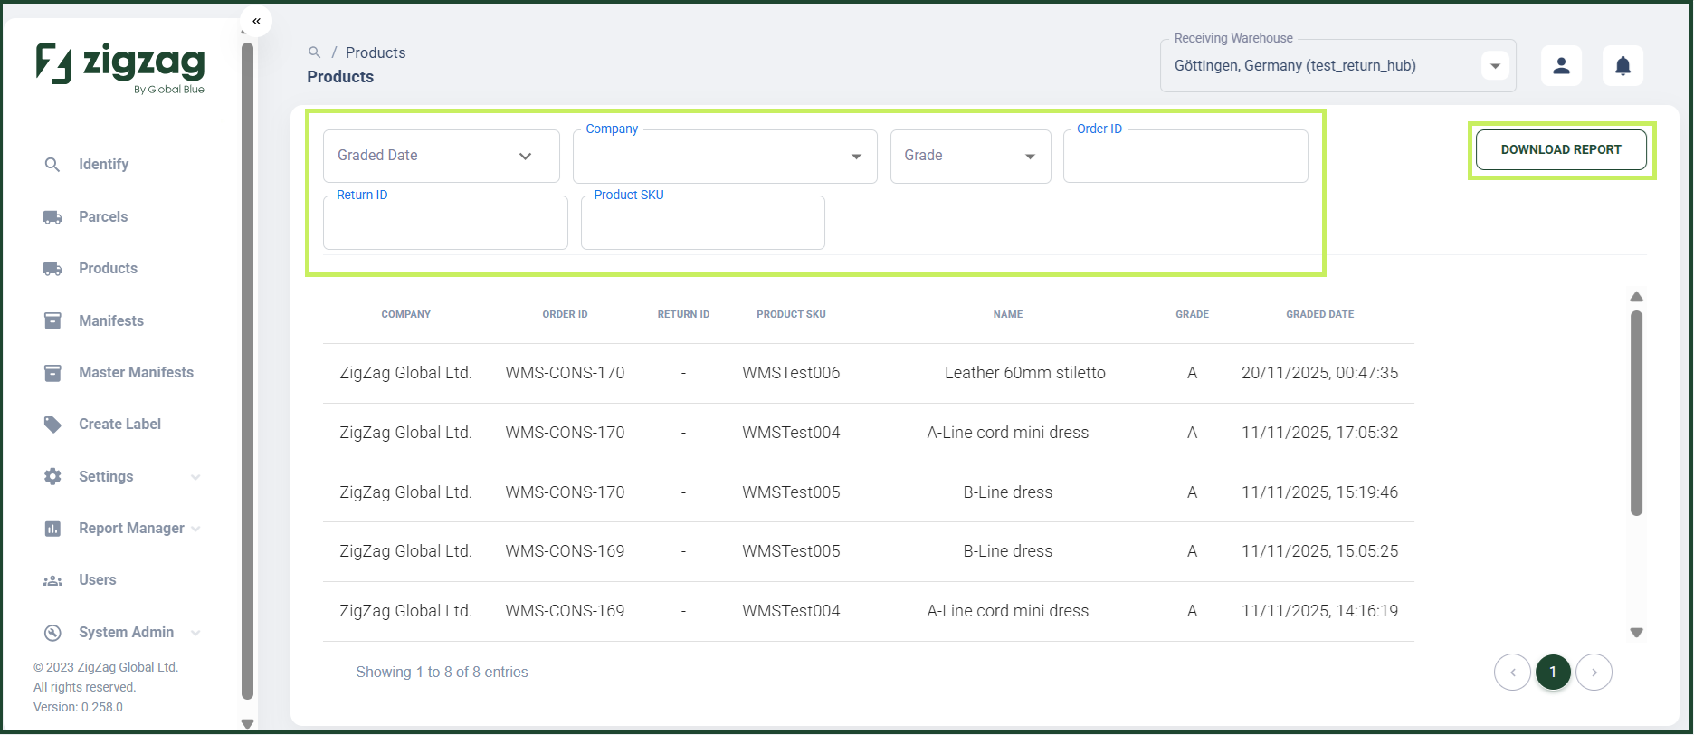Click the GRADE column header
The width and height of the screenshot is (1694, 735).
(1192, 315)
